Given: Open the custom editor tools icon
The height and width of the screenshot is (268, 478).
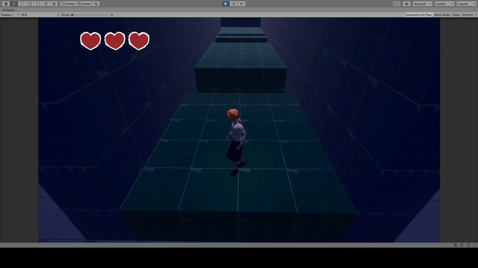Looking at the screenshot, I should click(54, 4).
